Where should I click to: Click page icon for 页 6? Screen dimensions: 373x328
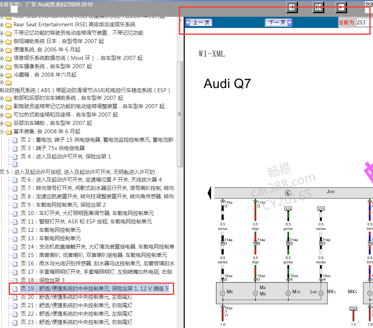15,180
